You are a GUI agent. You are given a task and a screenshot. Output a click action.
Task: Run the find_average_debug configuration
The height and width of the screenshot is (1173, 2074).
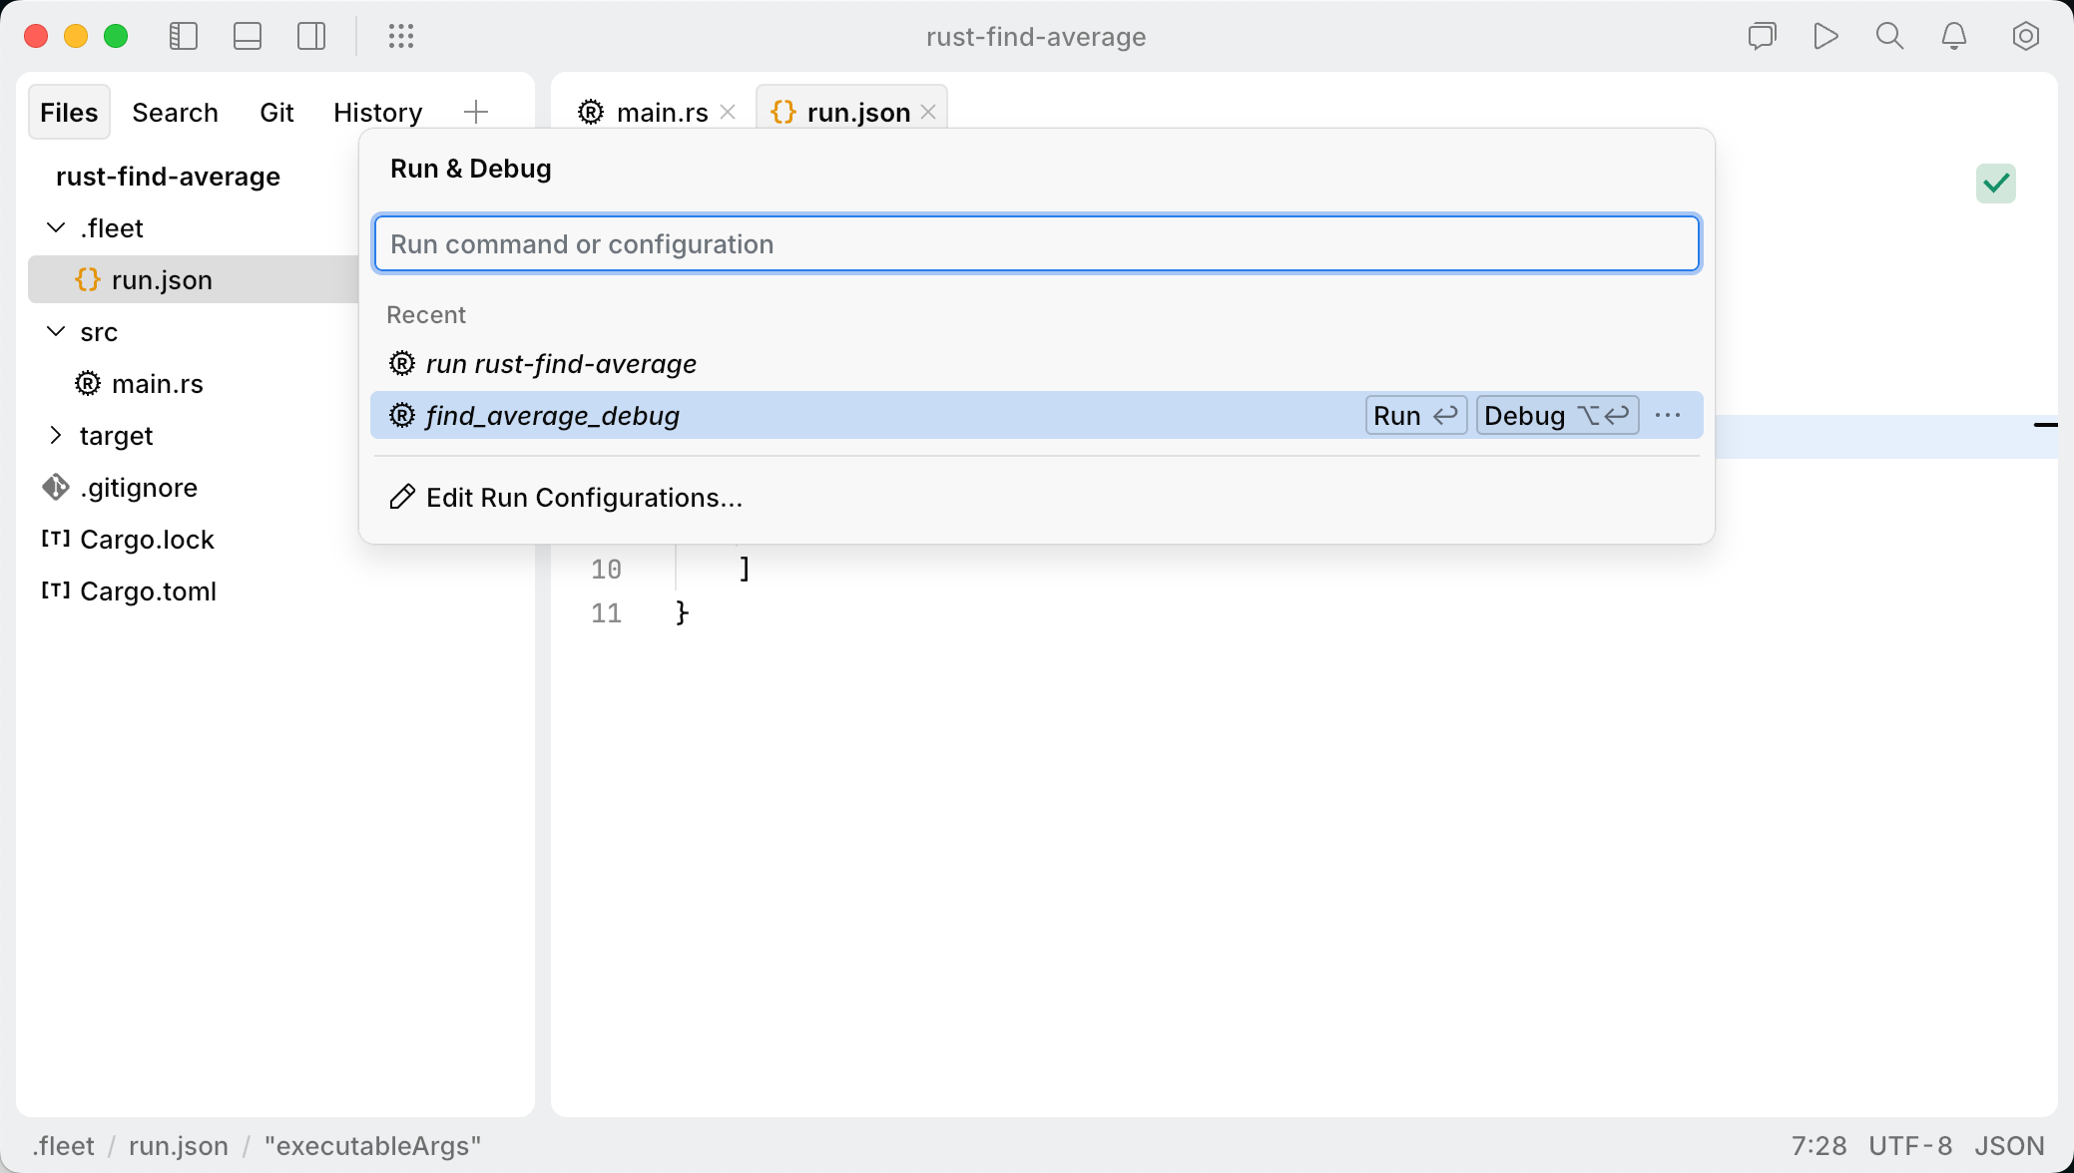(1415, 415)
